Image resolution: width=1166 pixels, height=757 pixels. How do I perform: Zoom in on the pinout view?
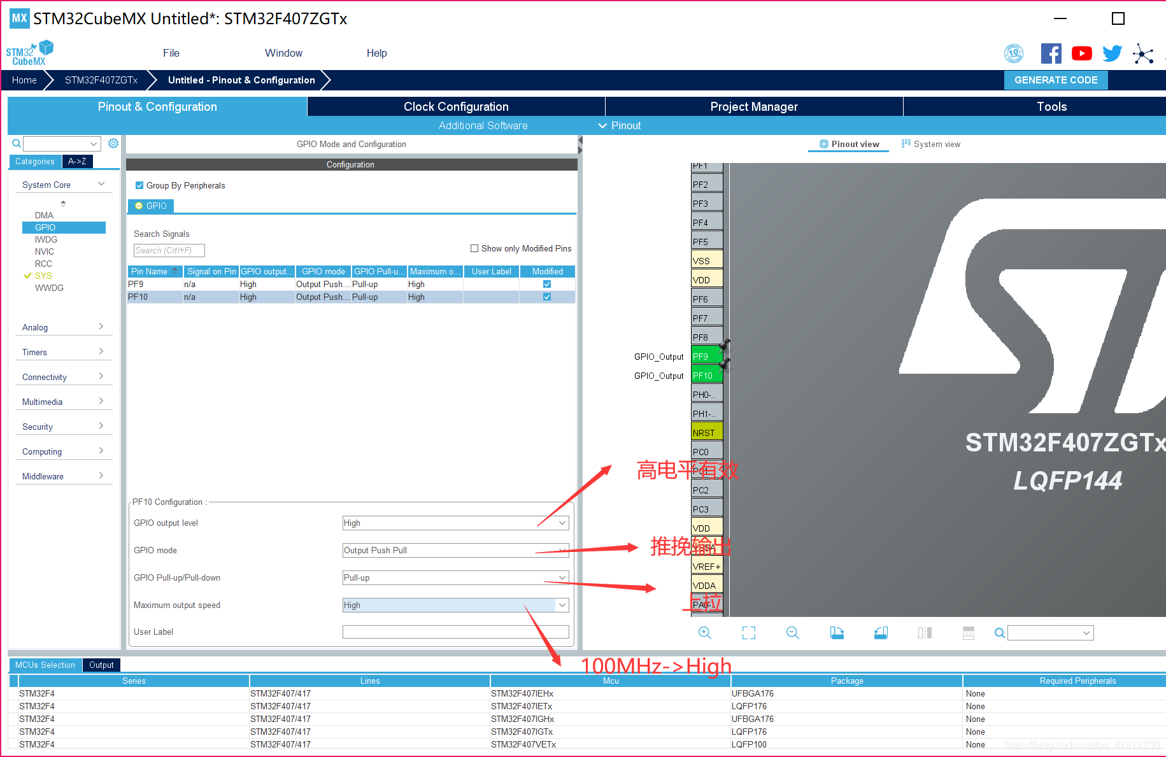coord(705,633)
